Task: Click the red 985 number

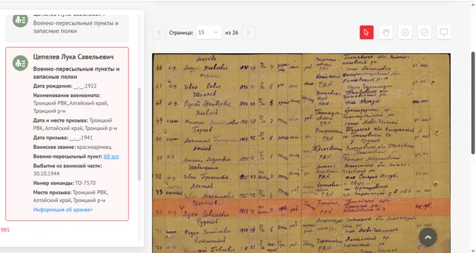Action: pos(5,230)
